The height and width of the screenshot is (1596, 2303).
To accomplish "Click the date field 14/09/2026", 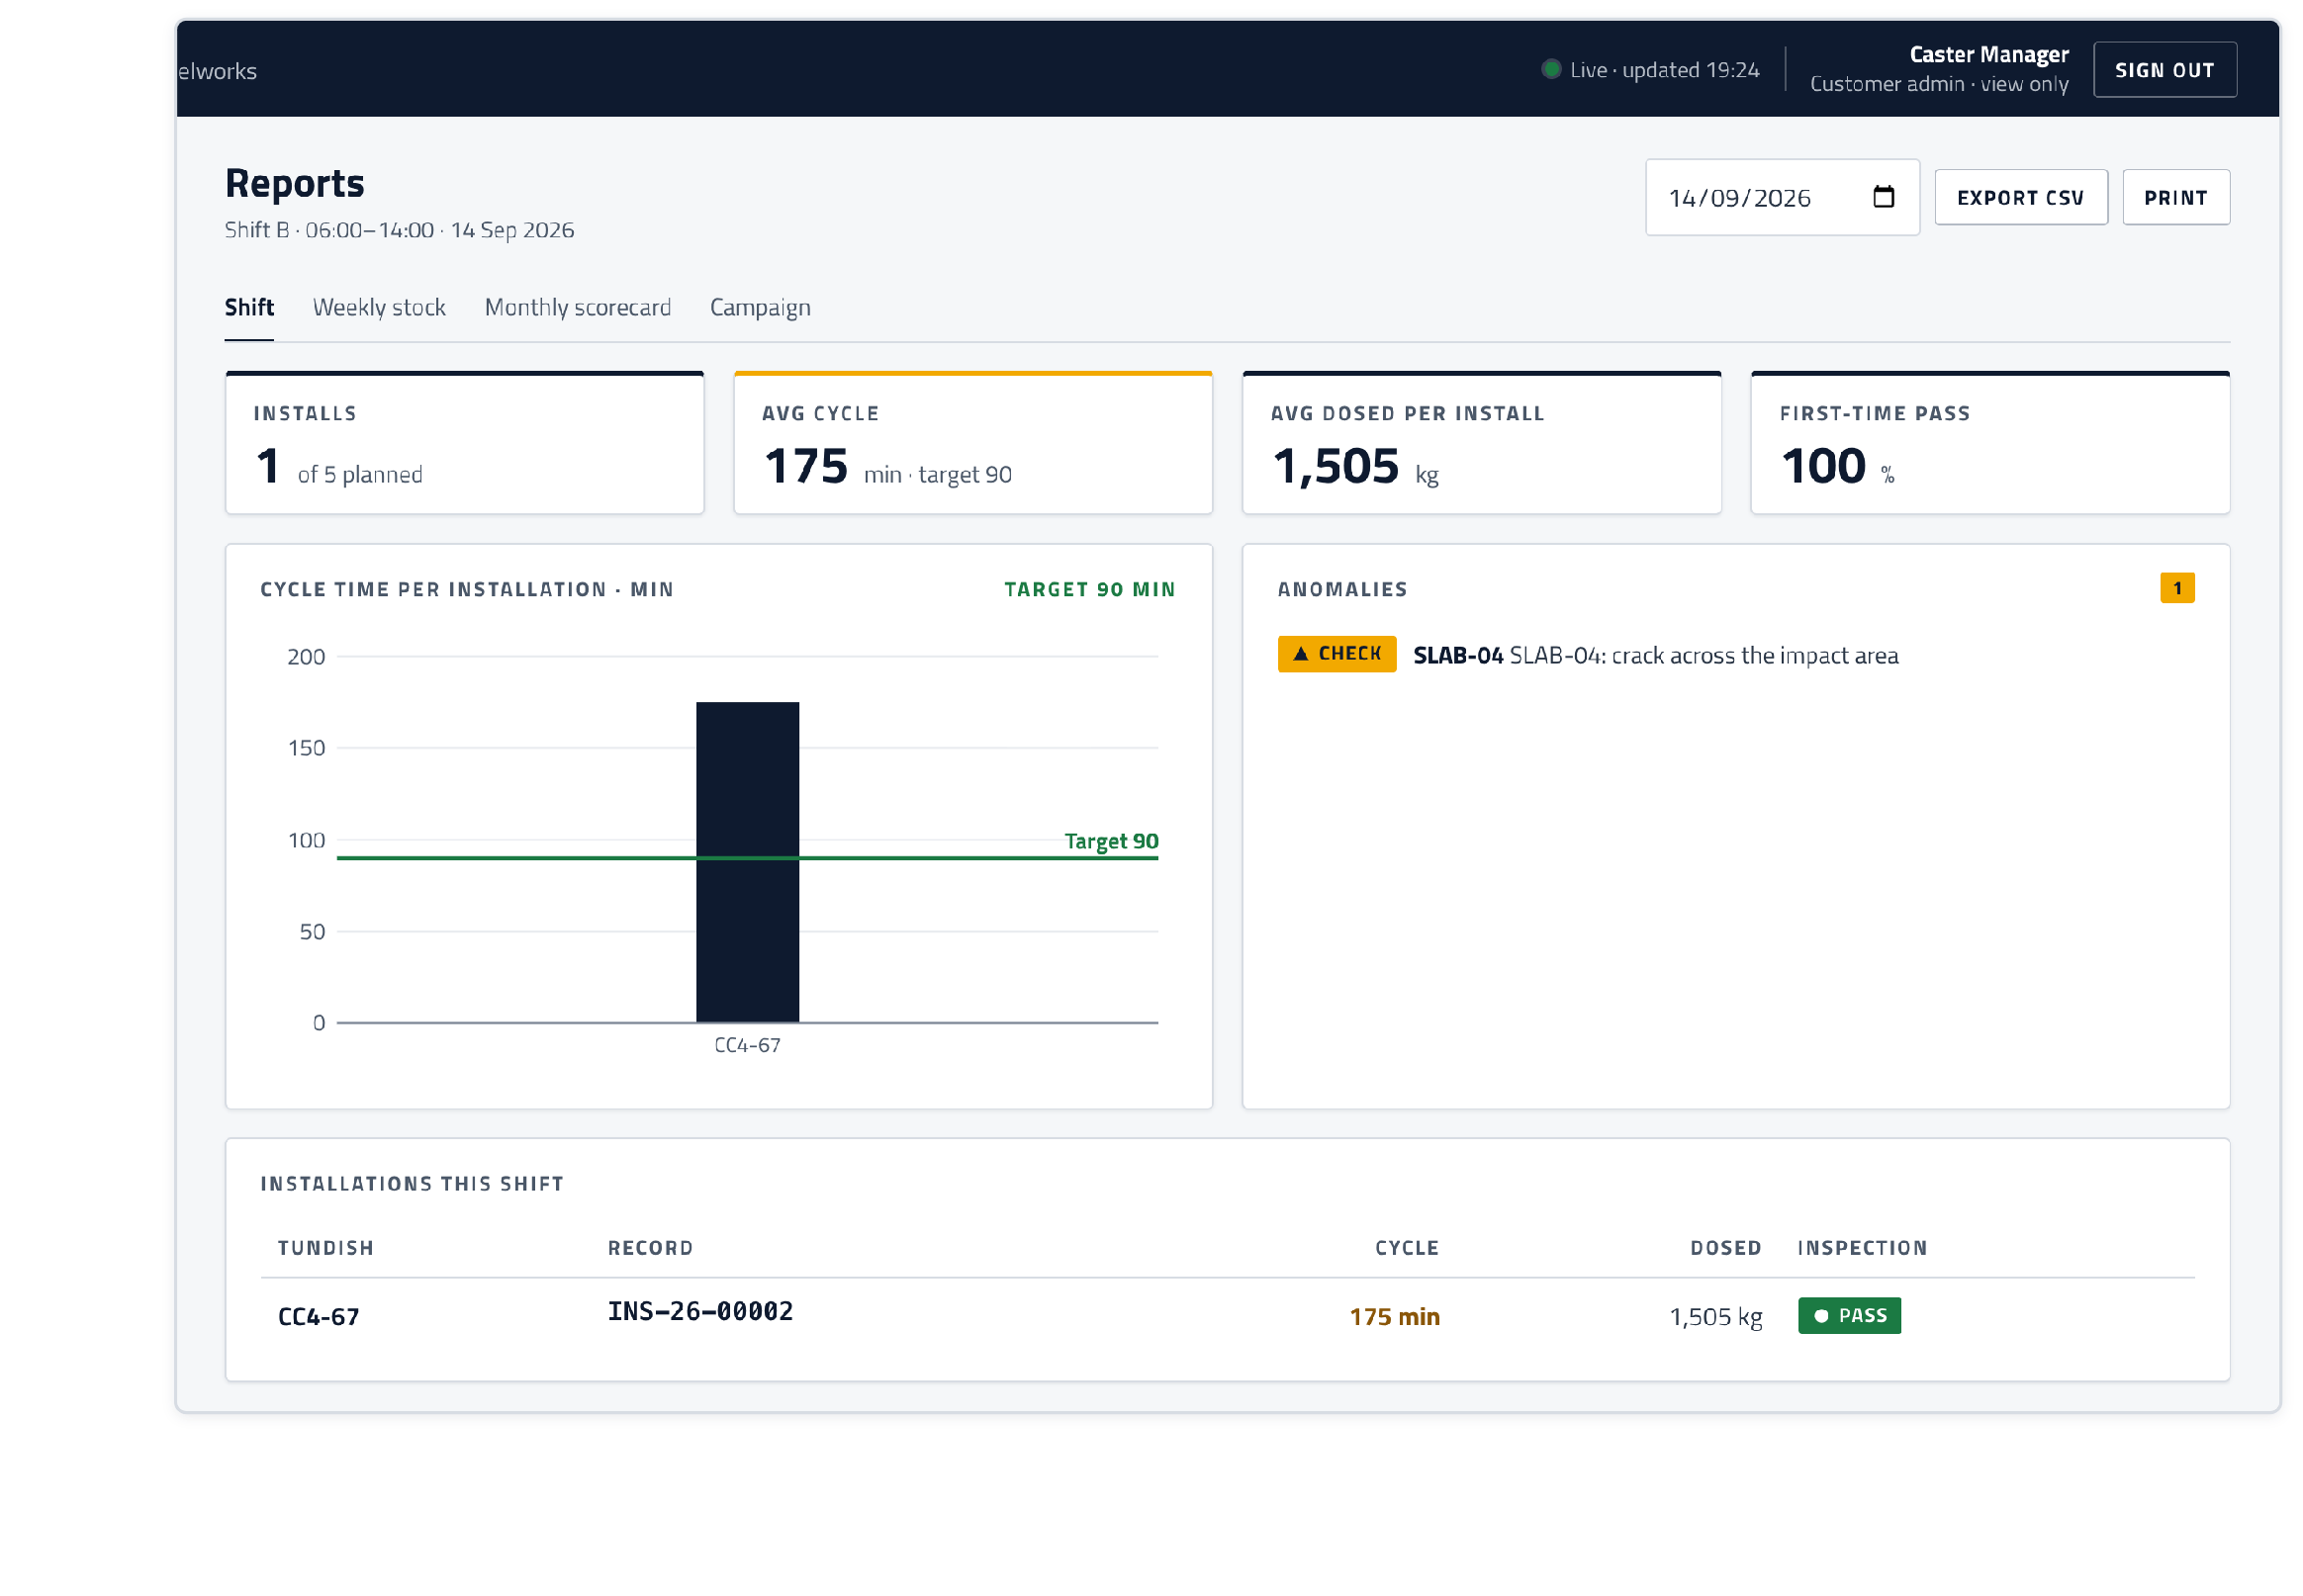I will coord(1781,197).
